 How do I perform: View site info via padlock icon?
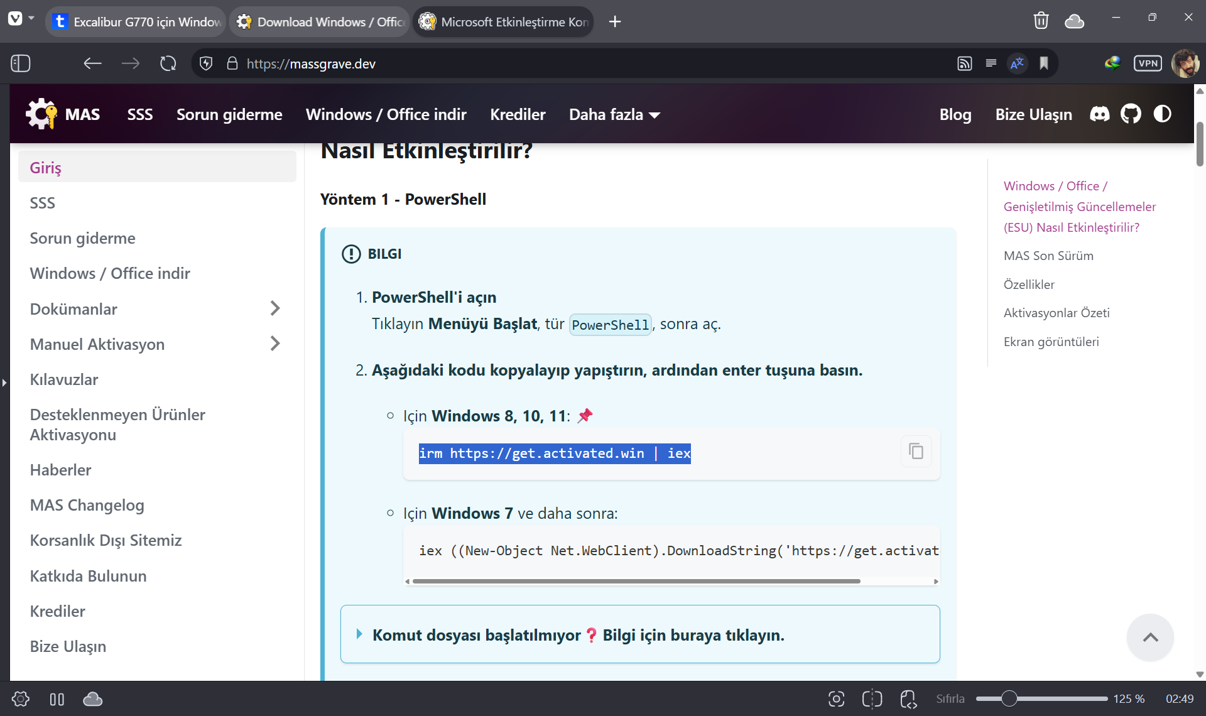pyautogui.click(x=232, y=63)
